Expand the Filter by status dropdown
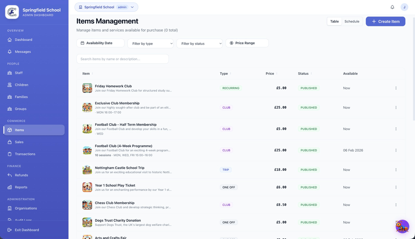 click(x=200, y=43)
